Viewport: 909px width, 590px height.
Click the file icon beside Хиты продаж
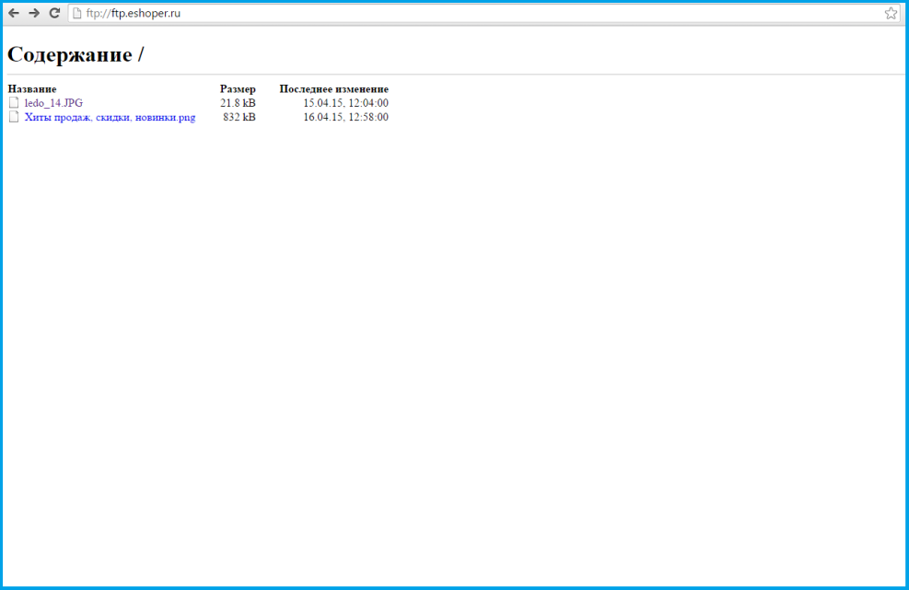click(x=14, y=117)
